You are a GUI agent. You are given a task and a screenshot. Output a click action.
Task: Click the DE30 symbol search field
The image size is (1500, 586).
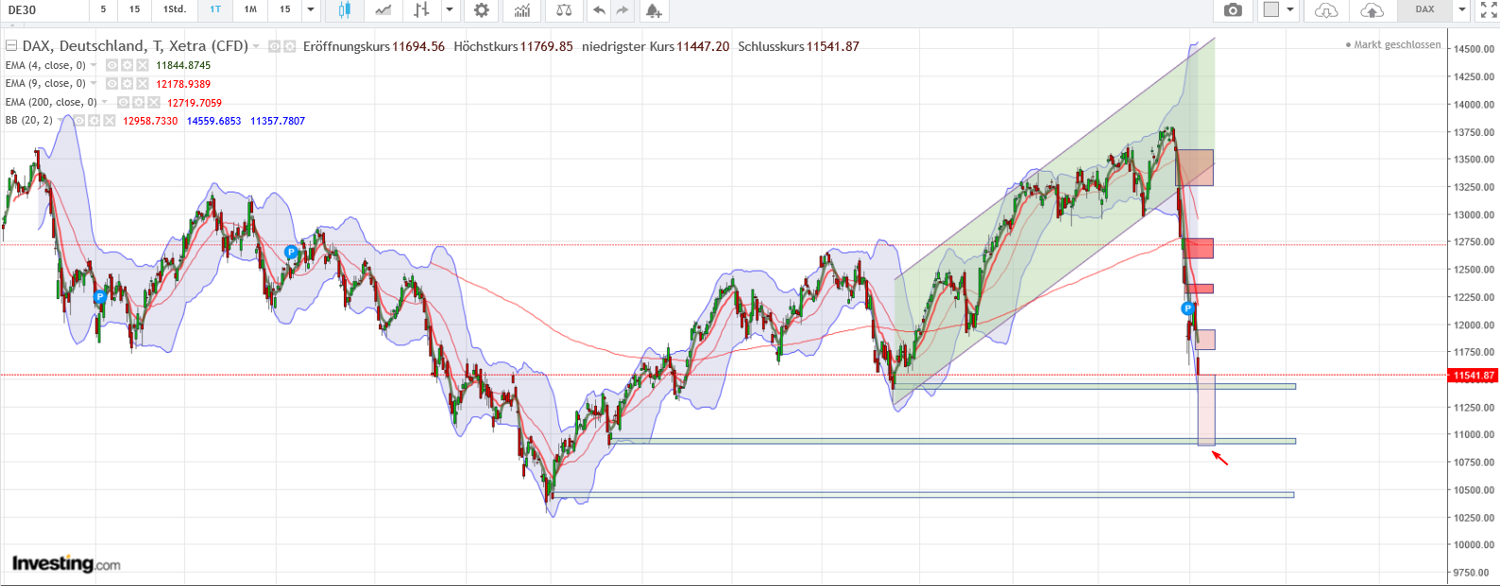(x=44, y=10)
